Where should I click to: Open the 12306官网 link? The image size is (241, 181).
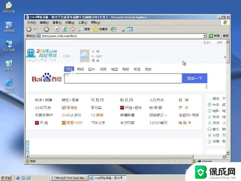pyautogui.click(x=158, y=123)
